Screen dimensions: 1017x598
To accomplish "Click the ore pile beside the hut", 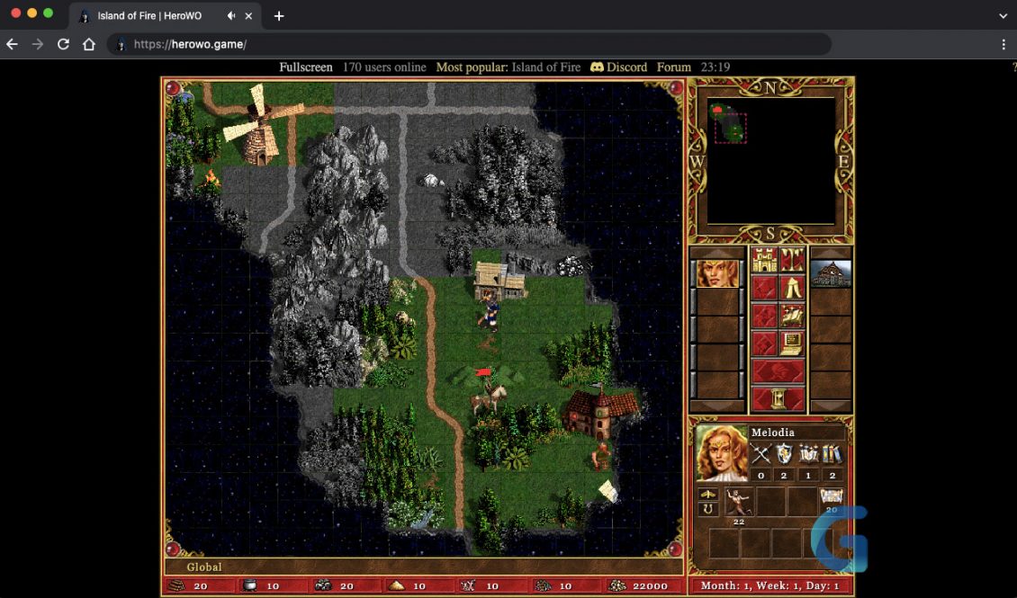I will (x=570, y=266).
